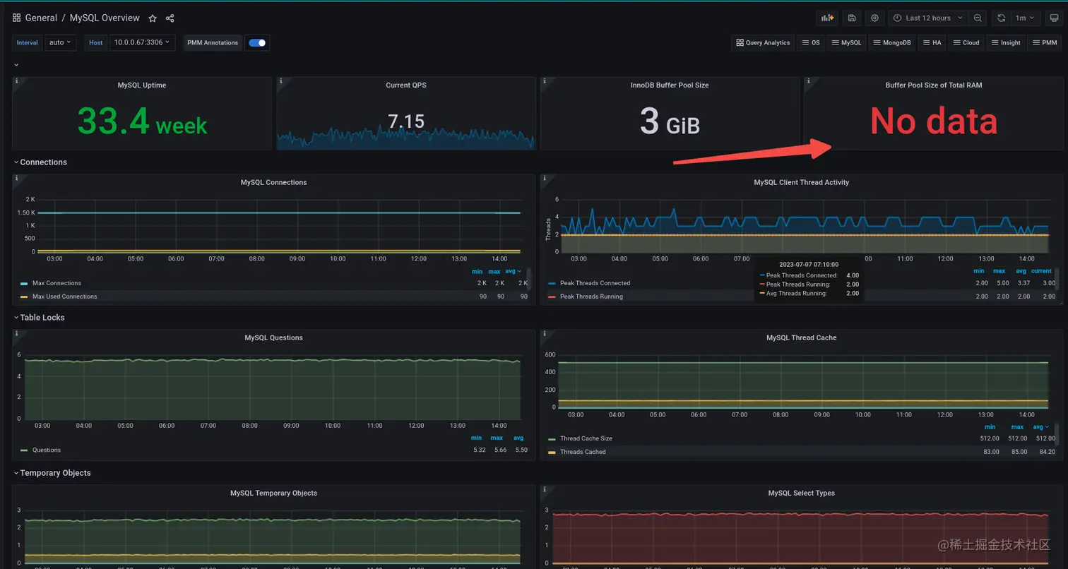Open the HA dashboards menu
Image resolution: width=1068 pixels, height=569 pixels.
pos(932,42)
